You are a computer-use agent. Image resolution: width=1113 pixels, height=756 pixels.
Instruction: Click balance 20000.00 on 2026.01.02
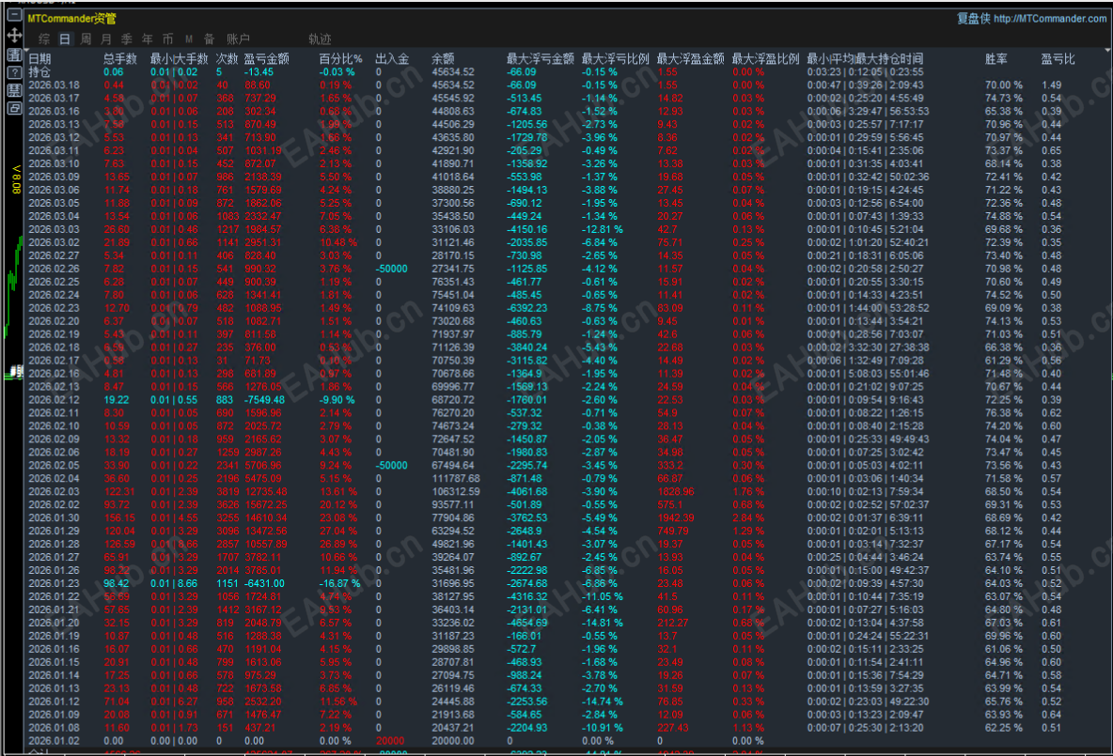453,741
